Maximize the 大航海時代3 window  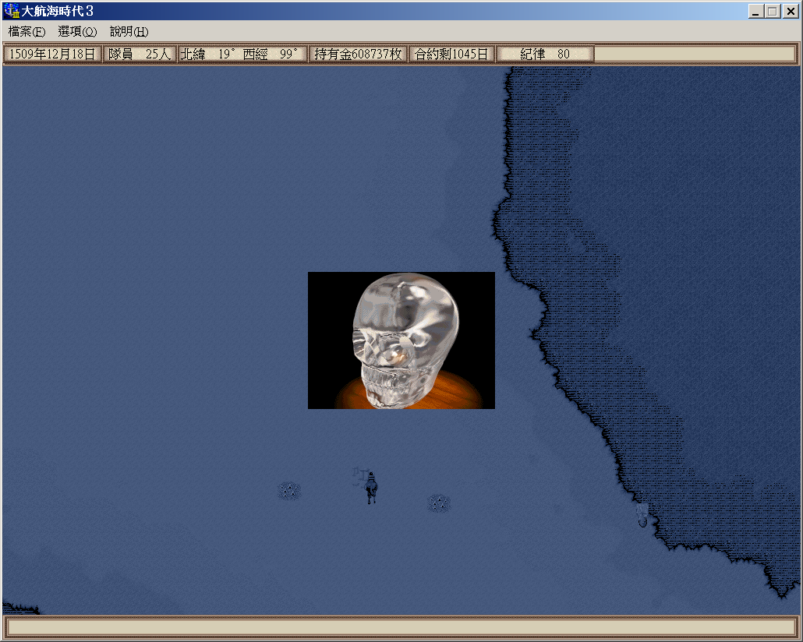(x=772, y=12)
